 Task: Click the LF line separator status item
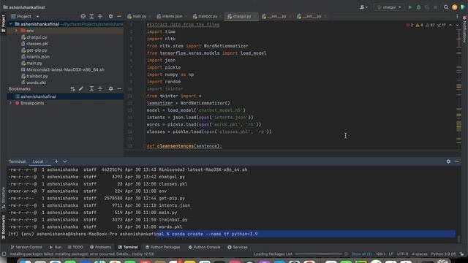tap(390, 254)
